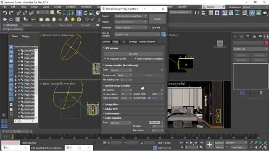Open the Renderer dropdown

click(x=131, y=27)
